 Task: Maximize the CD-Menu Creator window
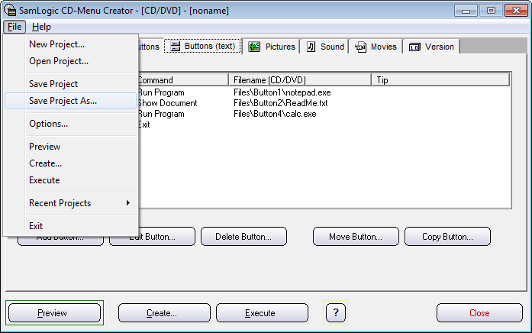[491, 11]
